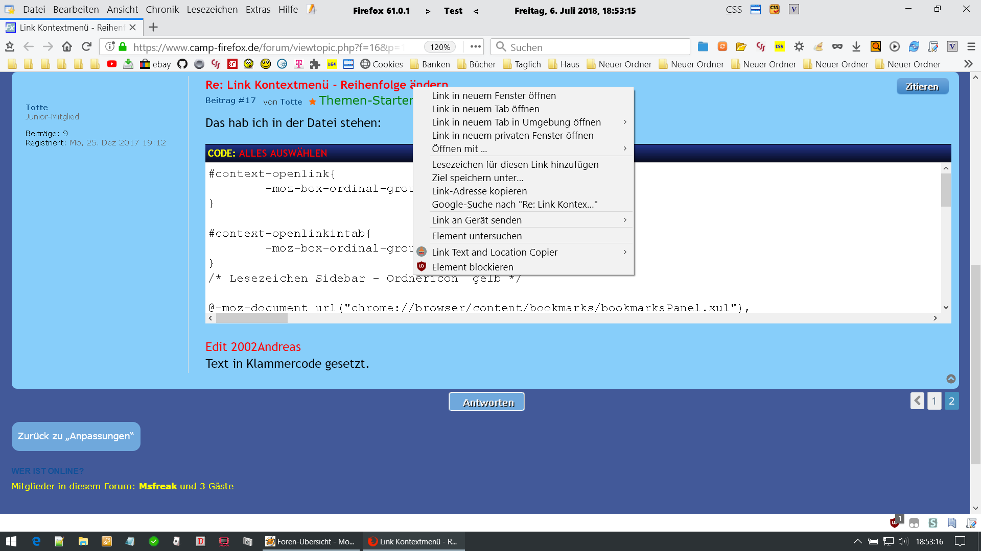Viewport: 981px width, 551px height.
Task: Select 'Element untersuchen' in context menu
Action: tap(477, 236)
